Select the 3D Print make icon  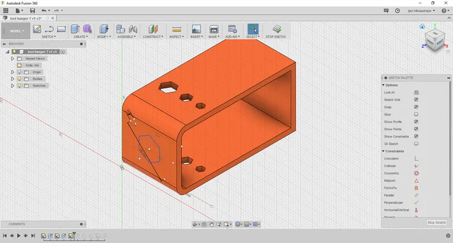214,29
